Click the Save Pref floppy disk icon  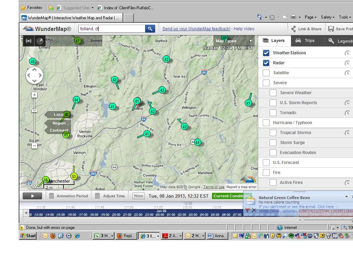pos(331,29)
